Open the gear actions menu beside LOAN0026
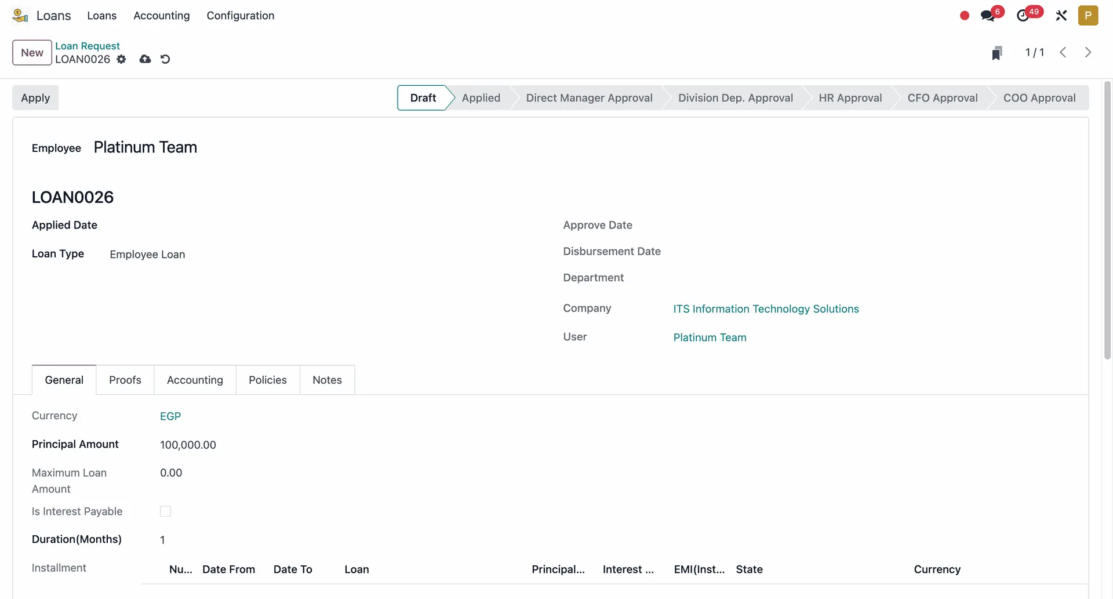Image resolution: width=1113 pixels, height=599 pixels. [x=121, y=59]
